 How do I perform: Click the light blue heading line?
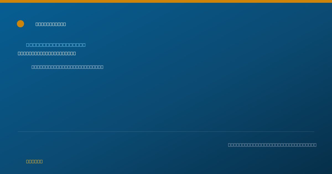[56, 45]
